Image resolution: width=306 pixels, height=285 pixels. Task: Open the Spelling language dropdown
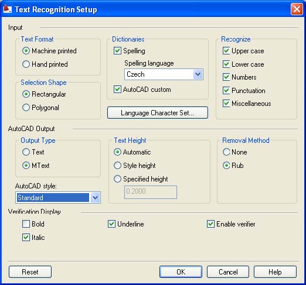click(198, 74)
